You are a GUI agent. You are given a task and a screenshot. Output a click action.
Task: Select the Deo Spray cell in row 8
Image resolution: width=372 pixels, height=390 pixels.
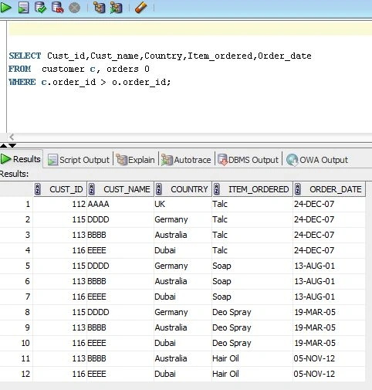(252, 312)
